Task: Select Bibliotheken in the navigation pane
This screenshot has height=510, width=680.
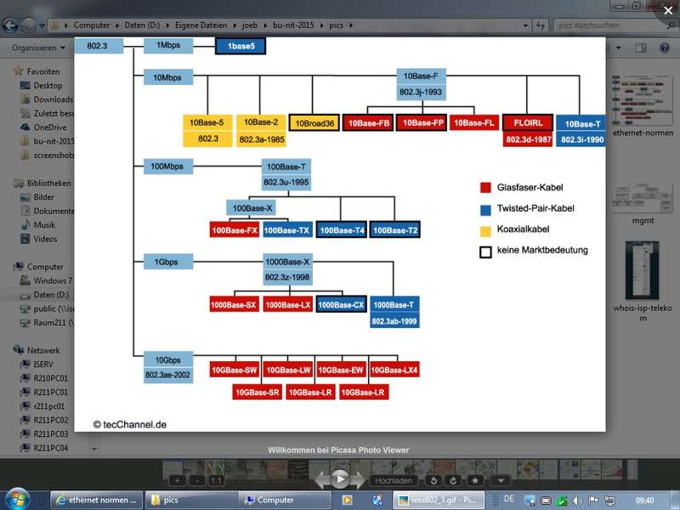Action: 48,183
